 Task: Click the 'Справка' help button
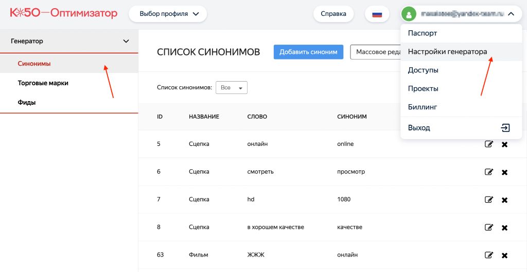coord(333,14)
